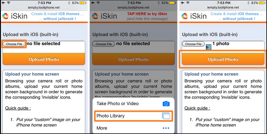This screenshot has width=267, height=134.
Task: Tap the selected photo thumbnail
Action: (209, 47)
